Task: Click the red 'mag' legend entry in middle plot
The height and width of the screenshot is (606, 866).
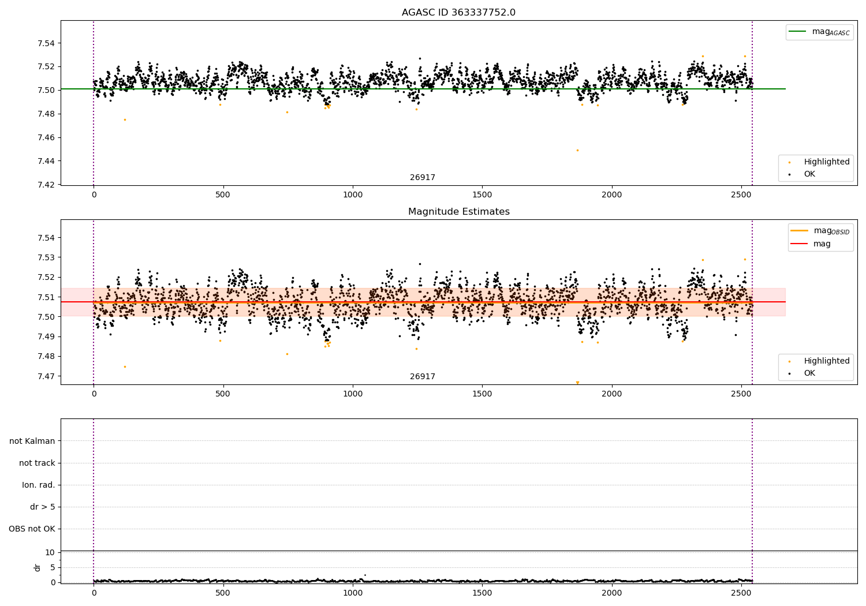Action: (811, 244)
